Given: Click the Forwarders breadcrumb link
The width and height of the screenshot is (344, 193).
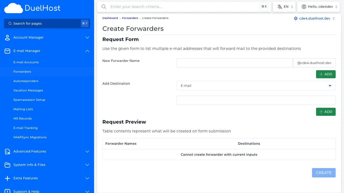Looking at the screenshot, I should pyautogui.click(x=130, y=18).
